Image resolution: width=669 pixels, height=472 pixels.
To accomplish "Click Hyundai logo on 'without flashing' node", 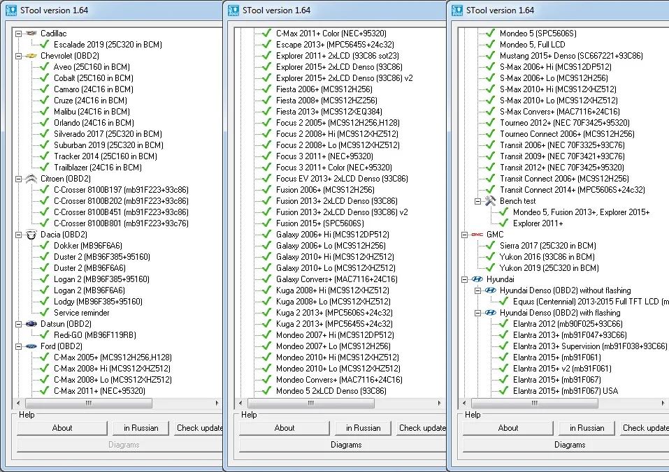I will pyautogui.click(x=491, y=290).
